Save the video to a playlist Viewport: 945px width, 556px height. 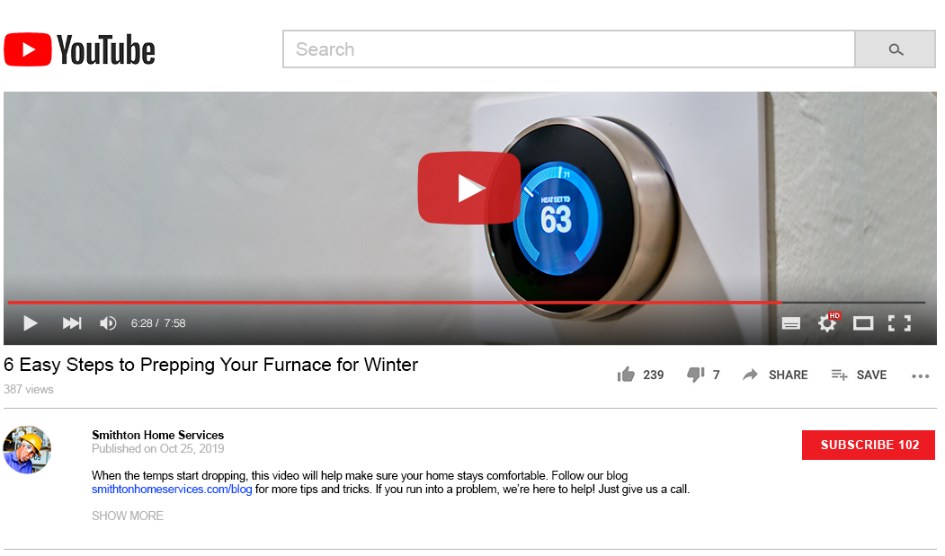[x=859, y=375]
